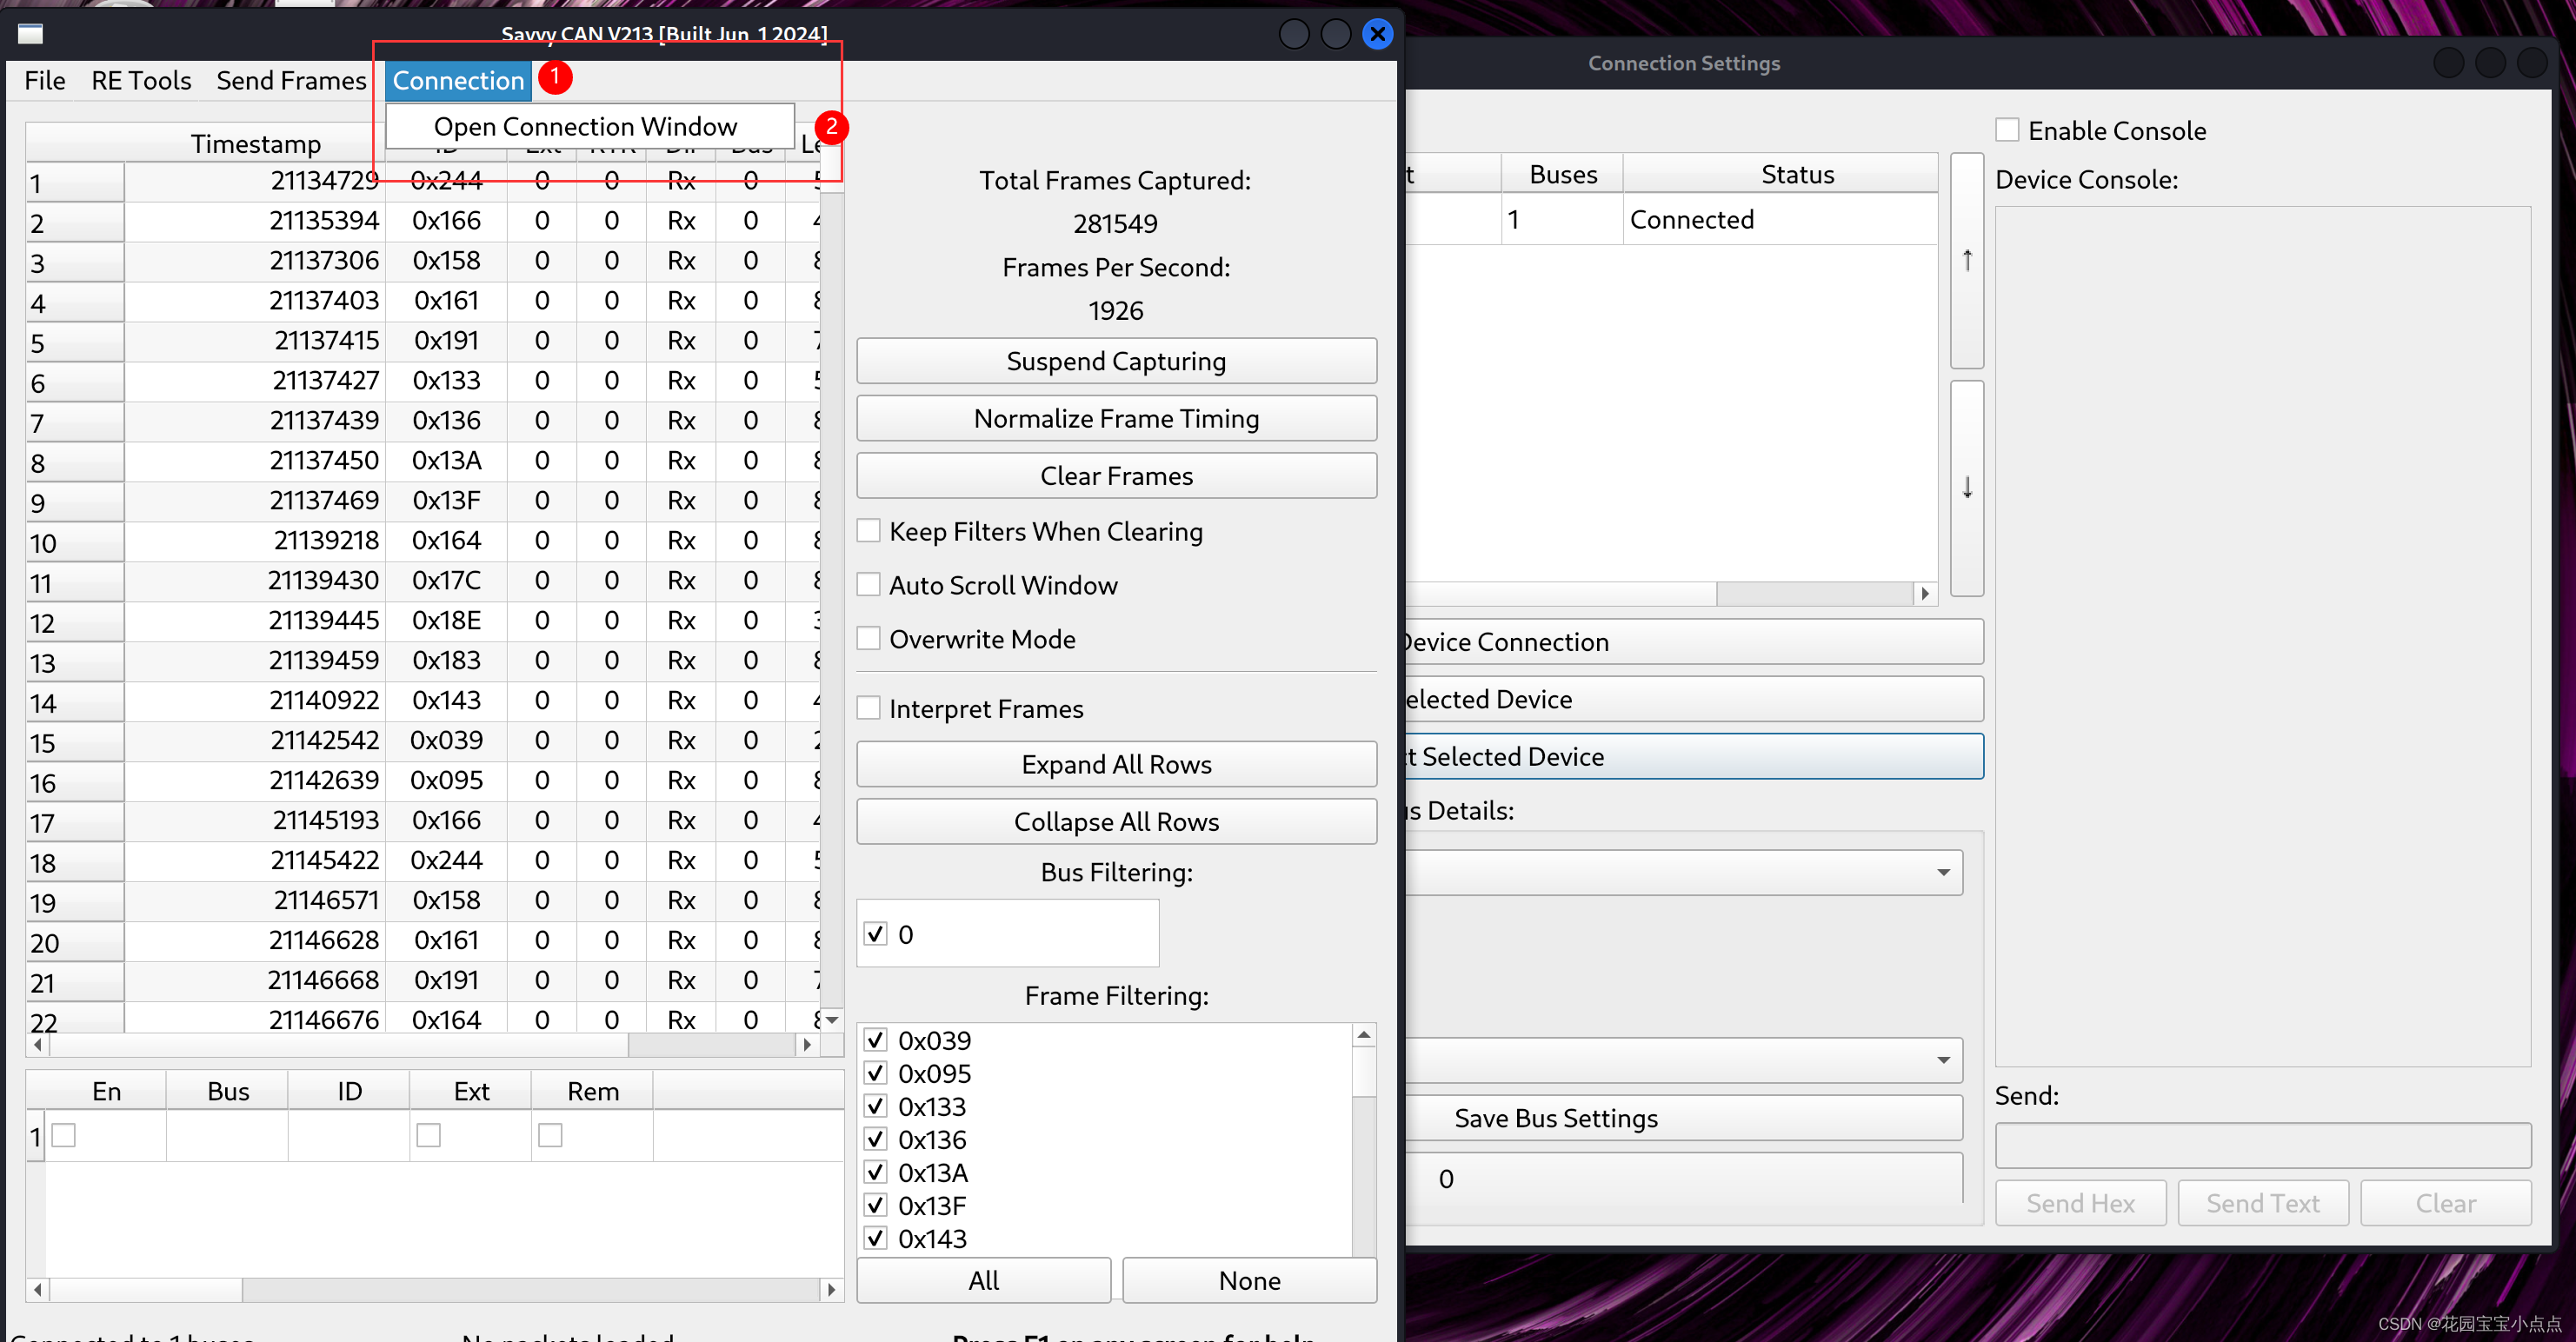Click the Connection menu
The image size is (2576, 1342).
(x=458, y=80)
